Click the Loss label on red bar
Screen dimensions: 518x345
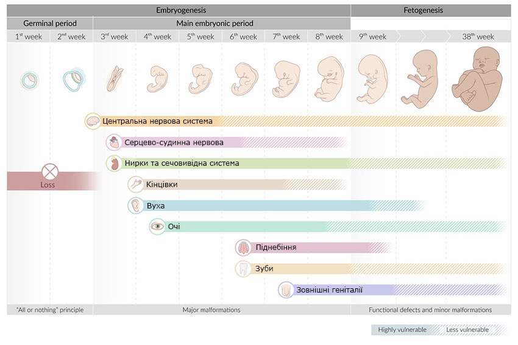pyautogui.click(x=48, y=185)
